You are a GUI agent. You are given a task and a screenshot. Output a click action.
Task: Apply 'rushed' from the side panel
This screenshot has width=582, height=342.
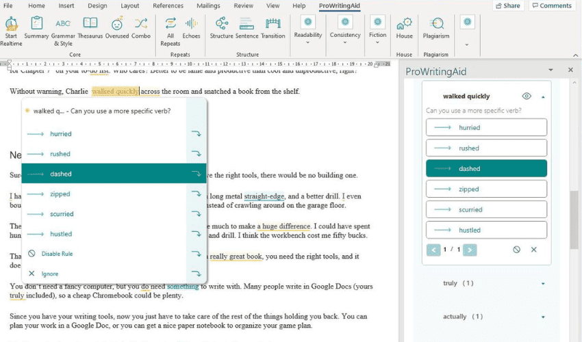[x=486, y=148]
